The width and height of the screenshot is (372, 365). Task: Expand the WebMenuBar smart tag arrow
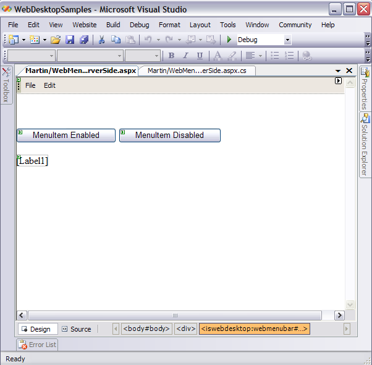click(338, 81)
